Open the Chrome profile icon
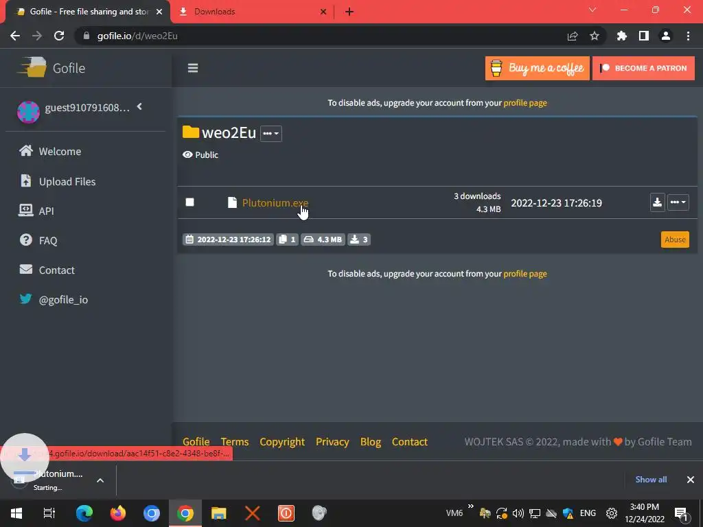703x527 pixels. (666, 36)
